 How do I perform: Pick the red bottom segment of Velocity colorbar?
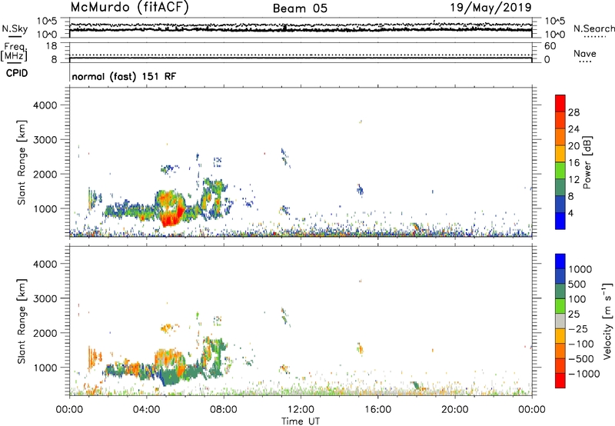tap(560, 381)
